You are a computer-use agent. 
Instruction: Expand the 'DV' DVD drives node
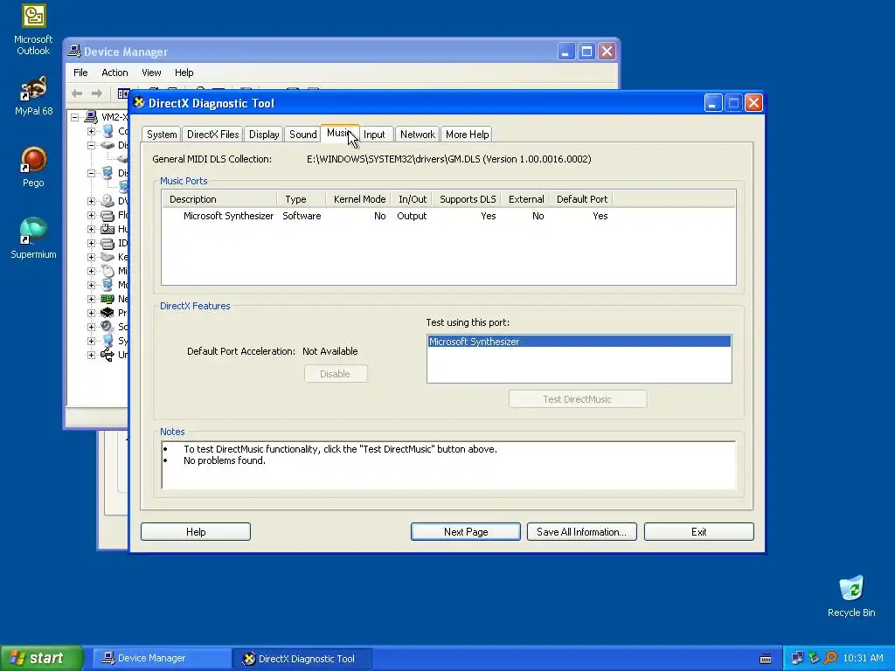click(x=91, y=202)
